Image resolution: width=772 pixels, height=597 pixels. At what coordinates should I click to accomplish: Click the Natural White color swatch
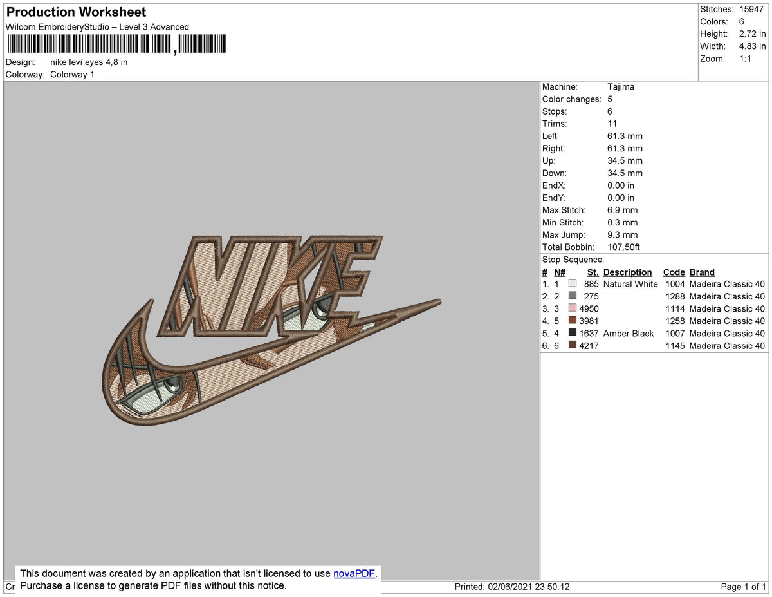(x=571, y=284)
